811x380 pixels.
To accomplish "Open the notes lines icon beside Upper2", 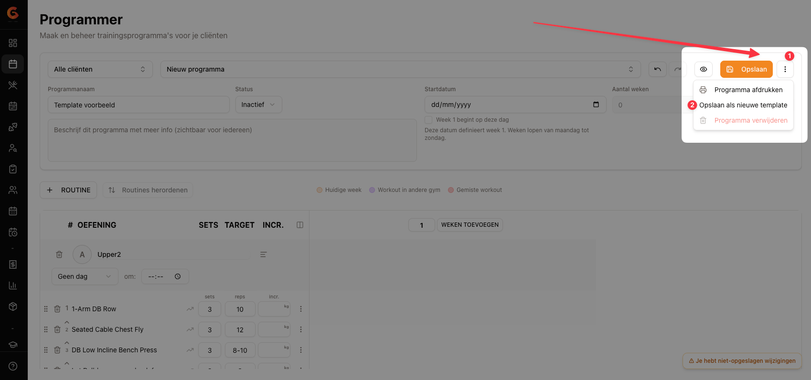I will [x=263, y=254].
